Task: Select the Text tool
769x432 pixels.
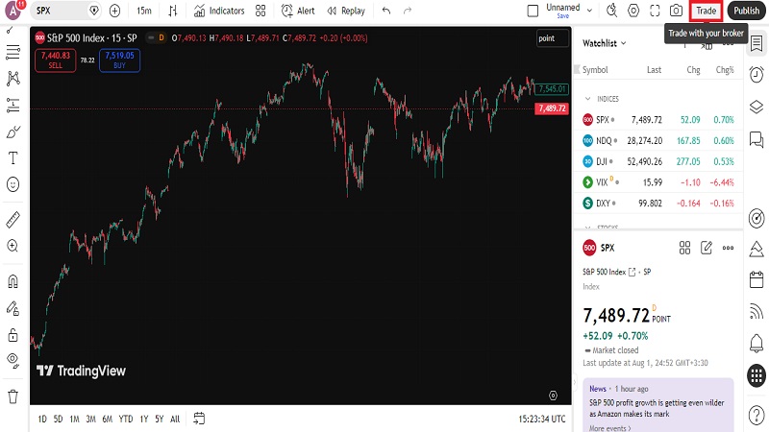Action: [x=12, y=157]
